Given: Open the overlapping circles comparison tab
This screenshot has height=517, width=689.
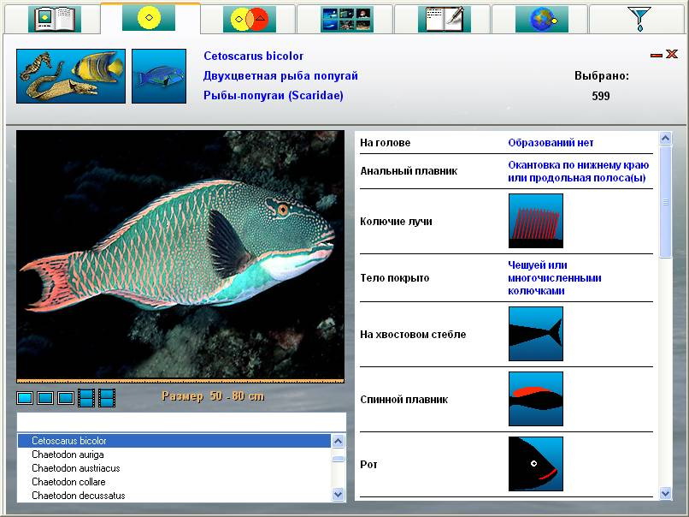Looking at the screenshot, I should coord(249,19).
